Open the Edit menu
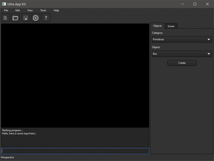Screen dimensions: 214x161 [18, 10]
